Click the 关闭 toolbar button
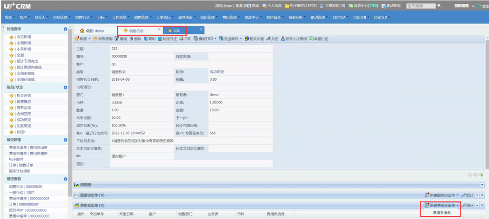This screenshot has height=219, width=489. pyautogui.click(x=272, y=39)
